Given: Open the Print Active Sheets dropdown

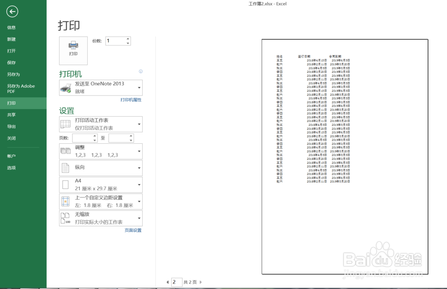Looking at the screenshot, I should pos(101,124).
